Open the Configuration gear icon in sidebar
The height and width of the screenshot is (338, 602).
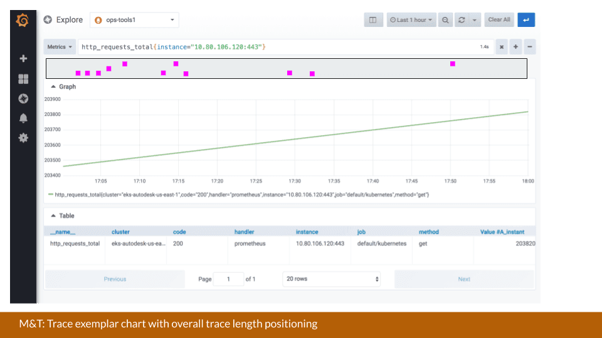[23, 138]
